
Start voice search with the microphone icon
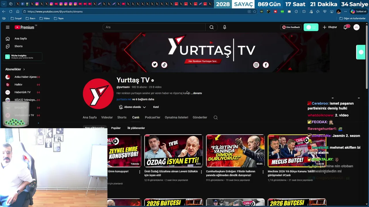[225, 27]
